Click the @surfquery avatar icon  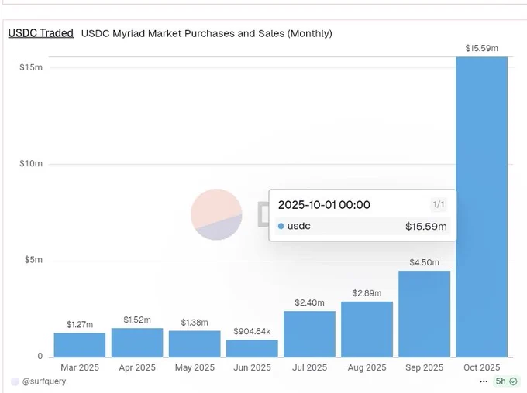click(x=15, y=381)
